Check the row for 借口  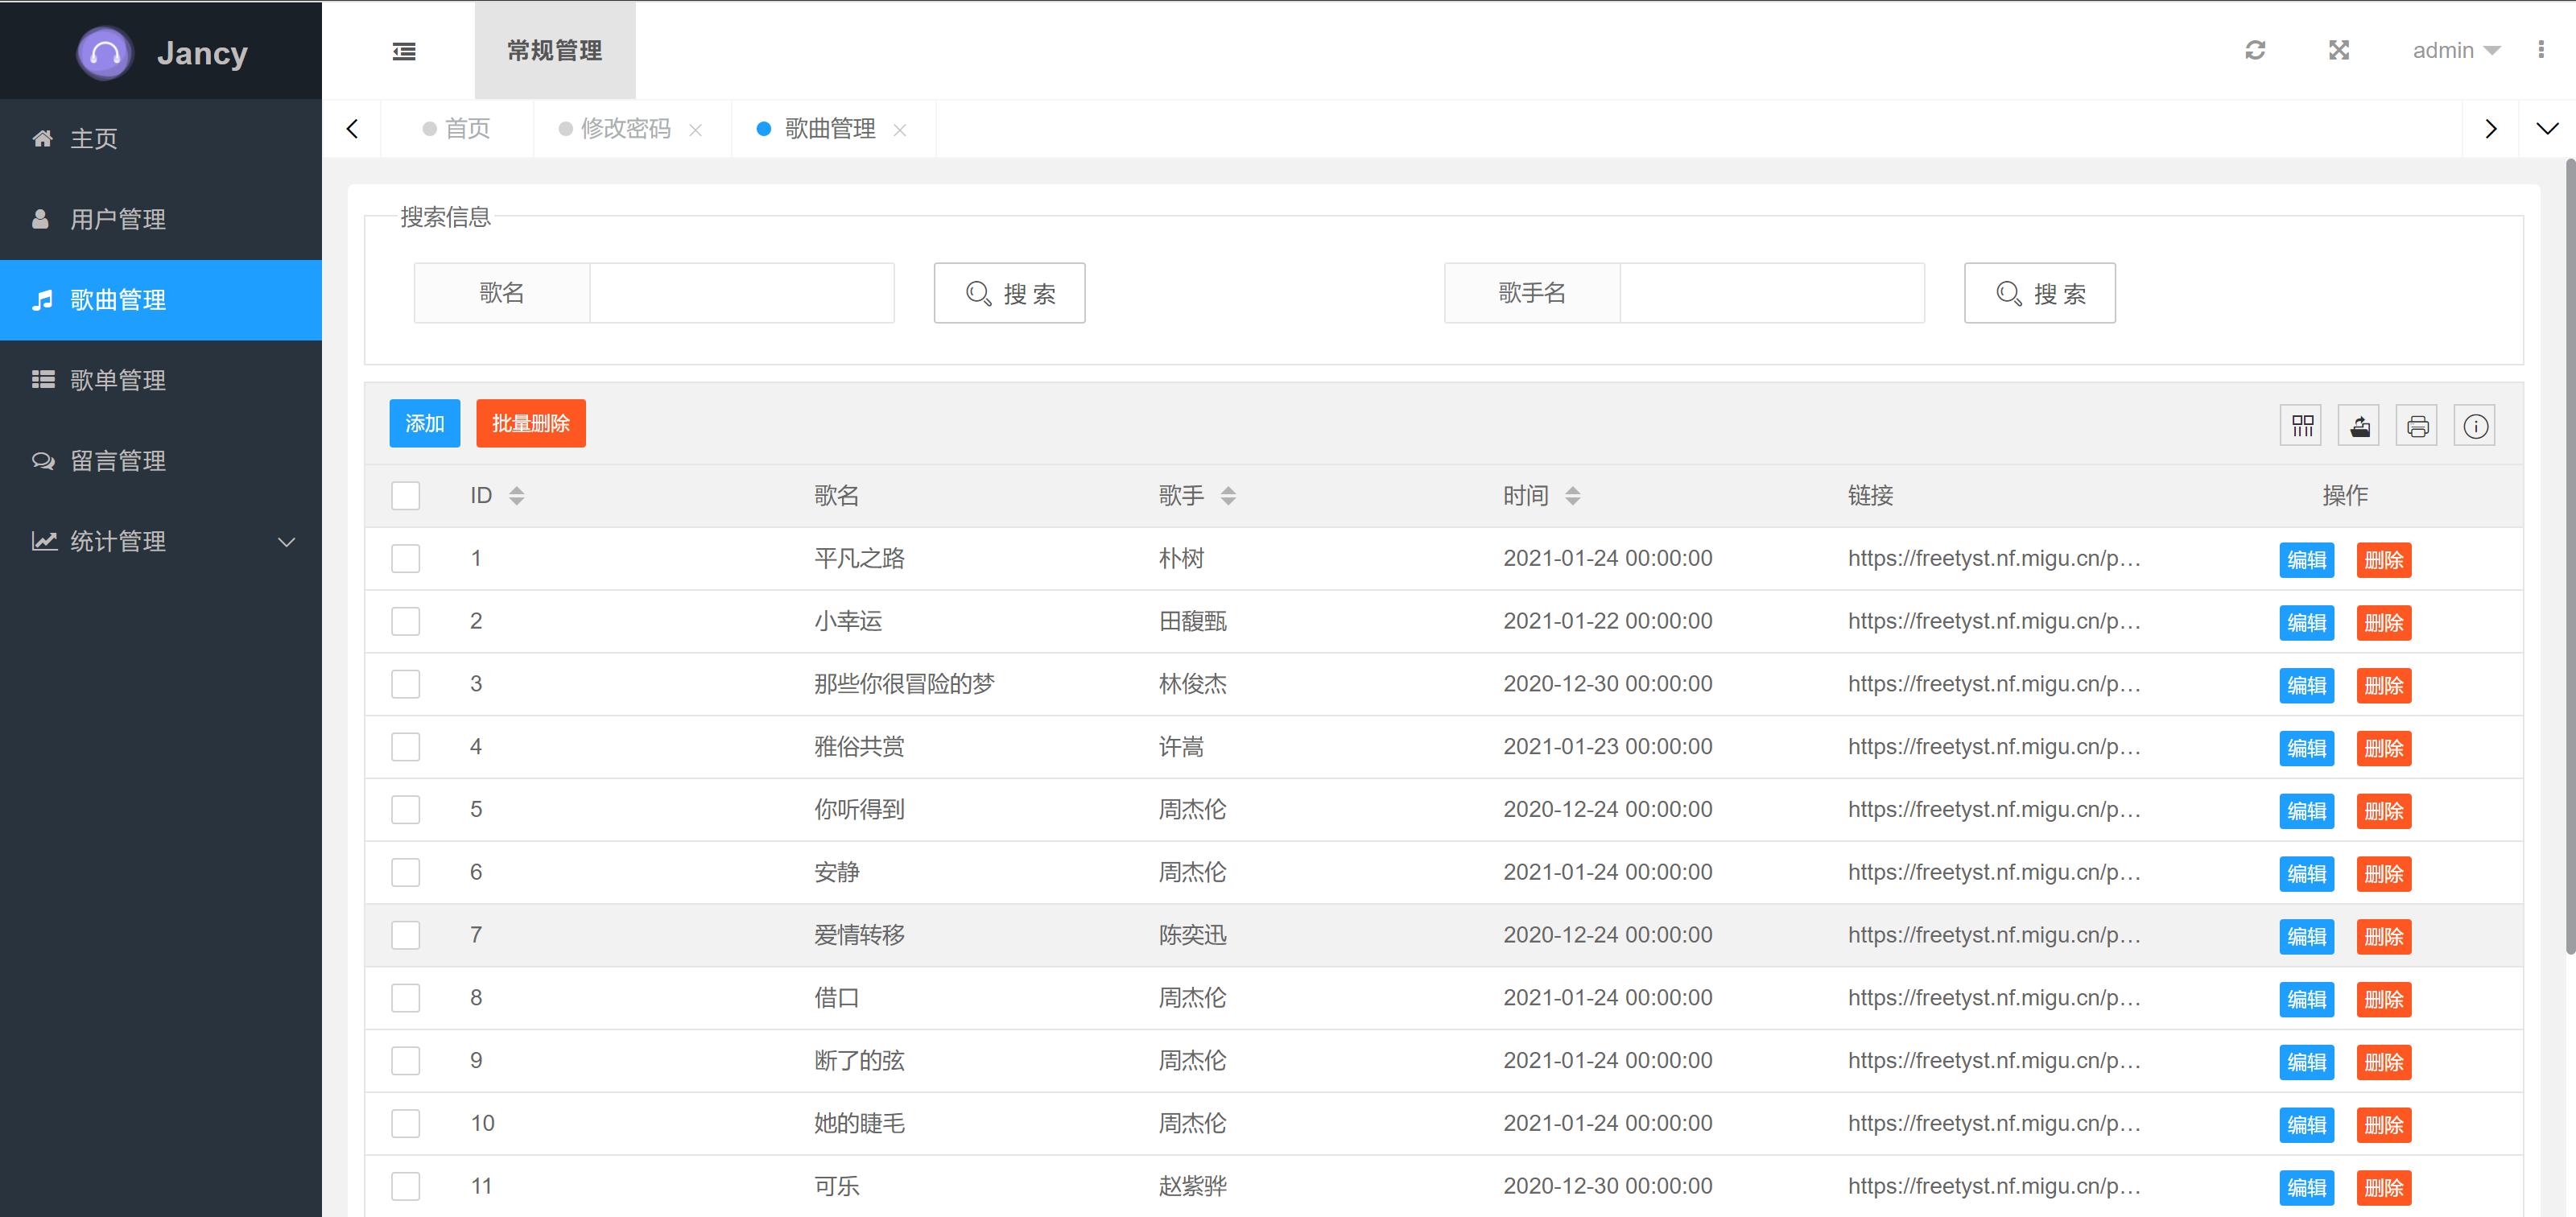[x=406, y=998]
